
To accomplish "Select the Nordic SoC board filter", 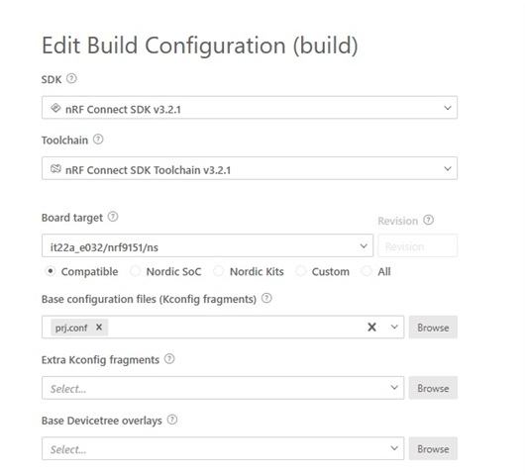I will (136, 271).
